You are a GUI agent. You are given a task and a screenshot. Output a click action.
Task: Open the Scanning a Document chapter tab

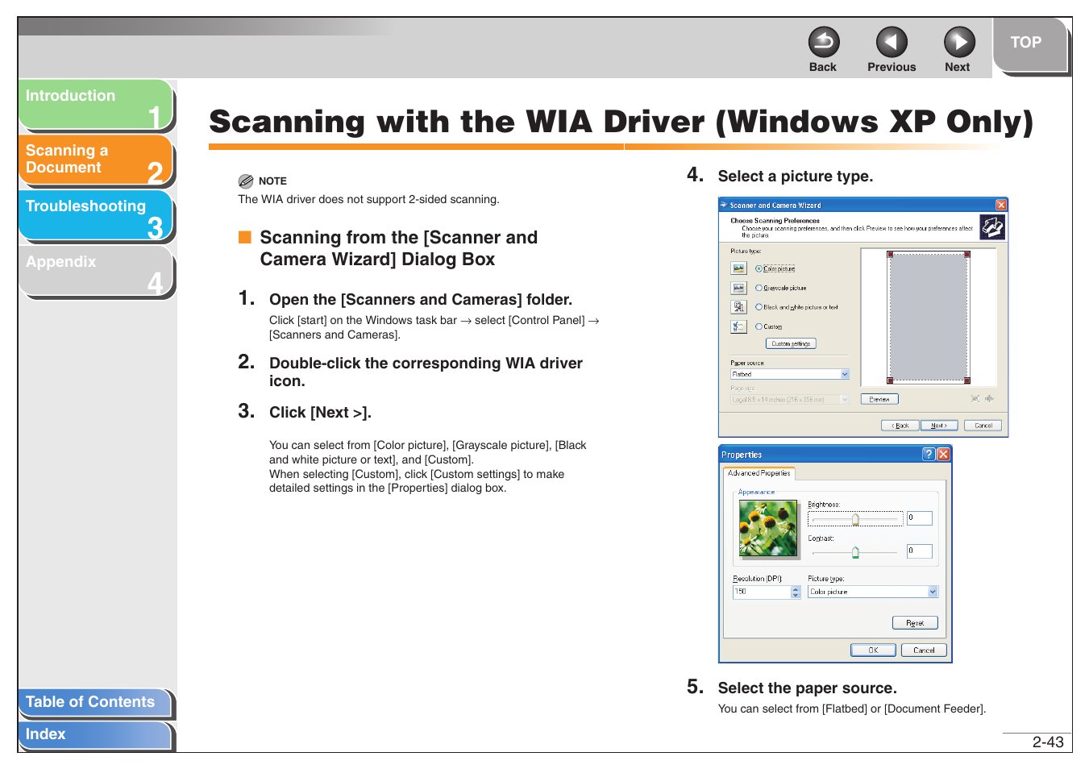[x=95, y=160]
